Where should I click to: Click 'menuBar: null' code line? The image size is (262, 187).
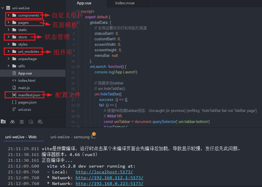tap(106, 55)
